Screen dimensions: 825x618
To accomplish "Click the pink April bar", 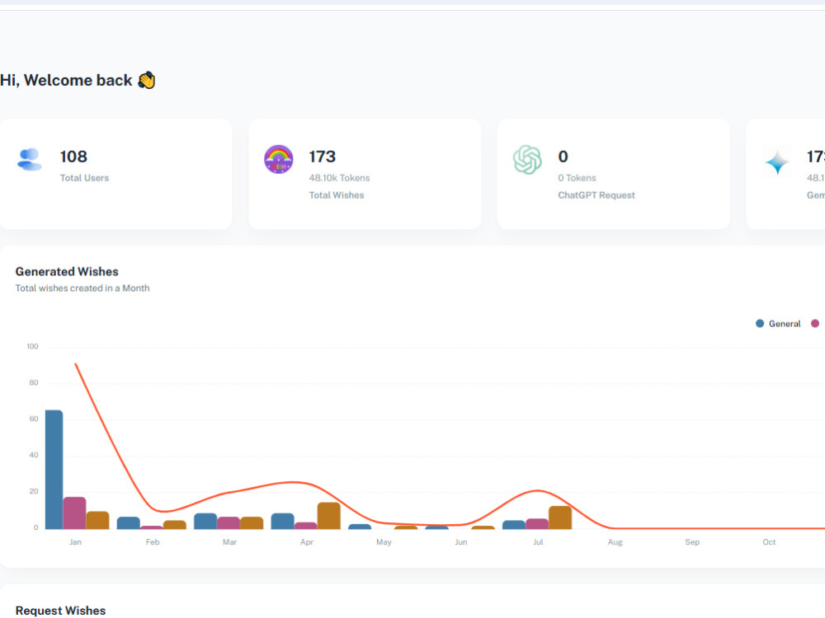I will coord(306,526).
